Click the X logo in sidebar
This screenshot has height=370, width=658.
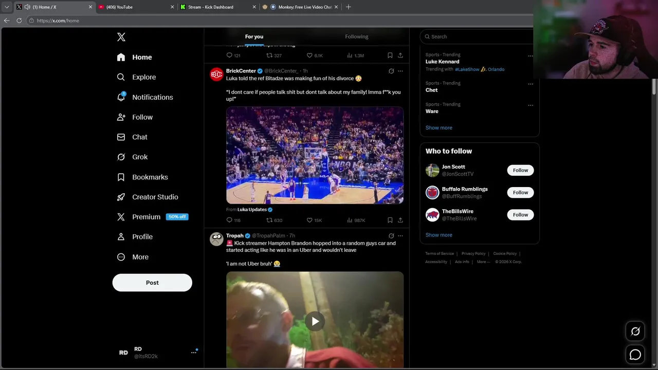click(x=121, y=37)
